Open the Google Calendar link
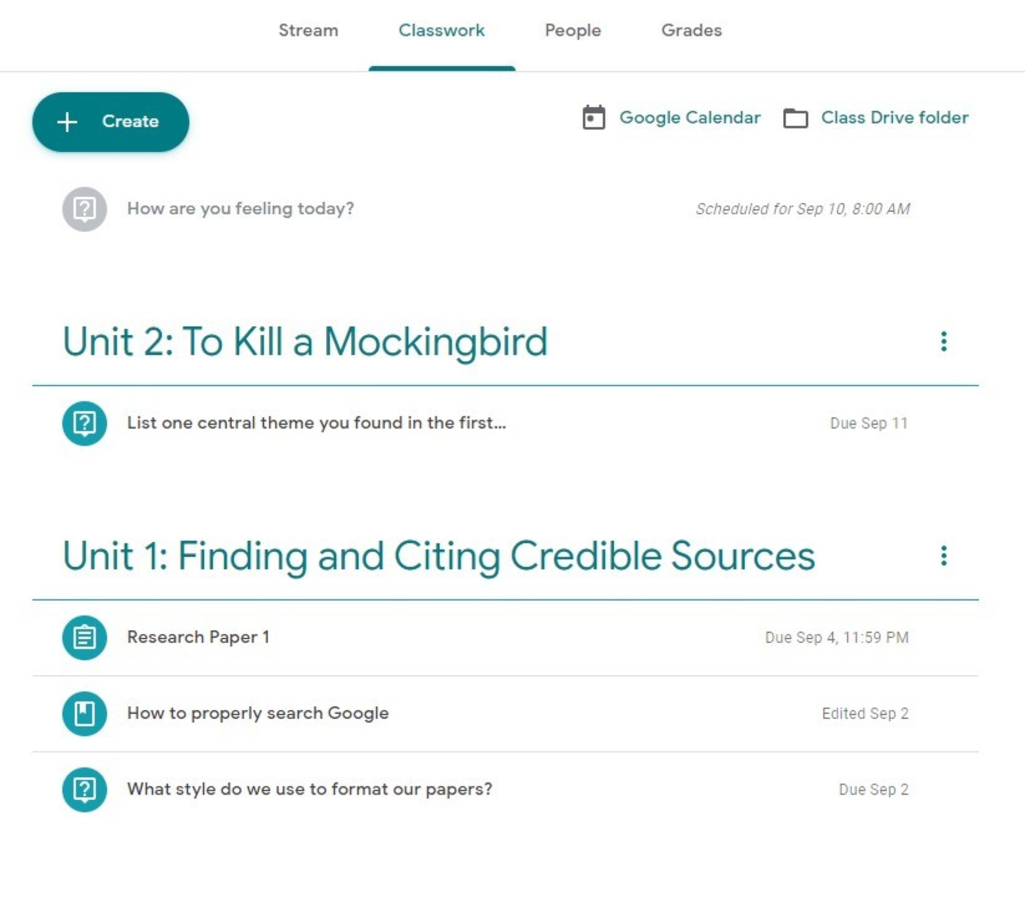This screenshot has width=1025, height=897. [690, 118]
